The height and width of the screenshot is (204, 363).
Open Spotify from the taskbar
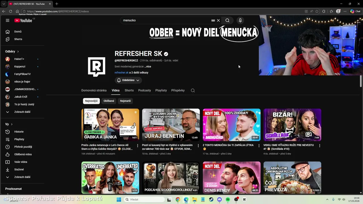pos(228,199)
